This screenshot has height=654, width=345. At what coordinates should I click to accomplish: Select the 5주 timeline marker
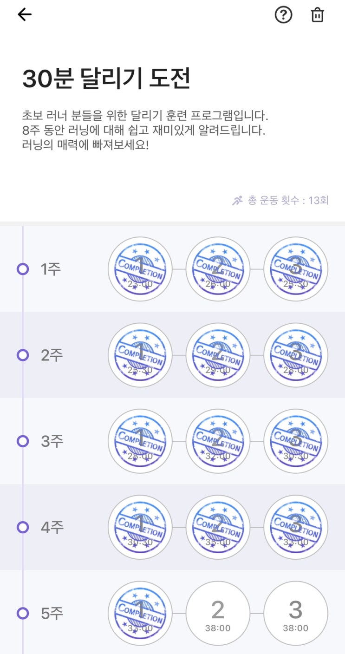point(23,613)
